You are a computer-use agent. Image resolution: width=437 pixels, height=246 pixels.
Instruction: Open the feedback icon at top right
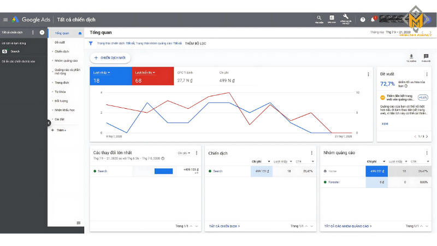(426, 58)
